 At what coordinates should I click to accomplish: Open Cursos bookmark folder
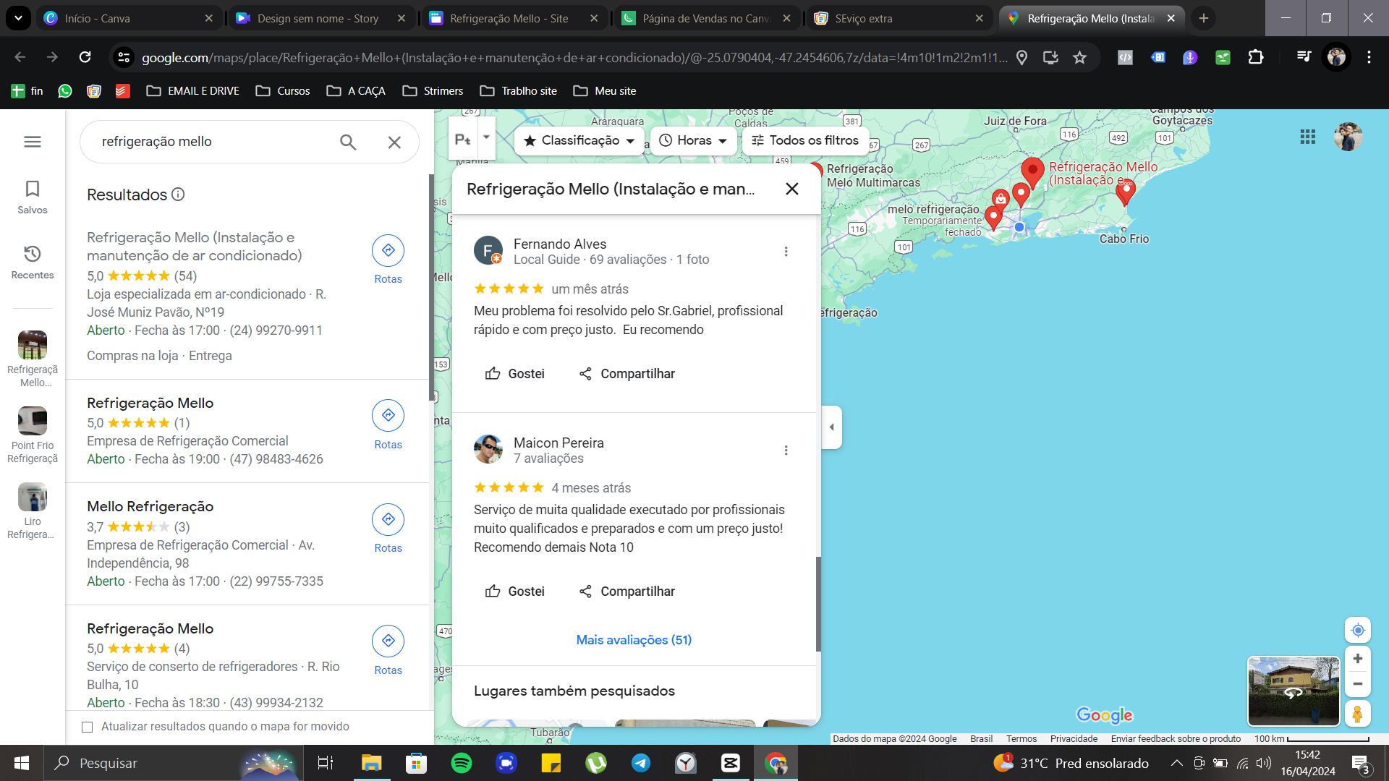[283, 91]
